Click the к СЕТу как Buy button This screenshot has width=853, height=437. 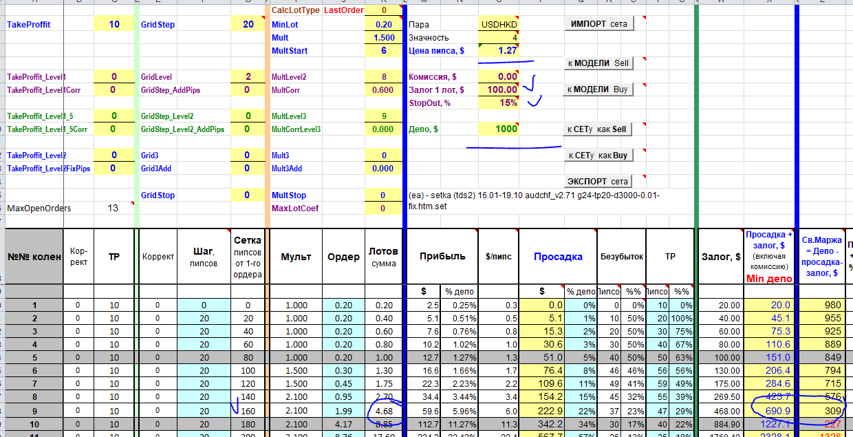click(598, 156)
